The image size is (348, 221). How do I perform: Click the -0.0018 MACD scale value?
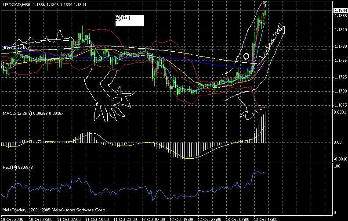[x=340, y=159]
